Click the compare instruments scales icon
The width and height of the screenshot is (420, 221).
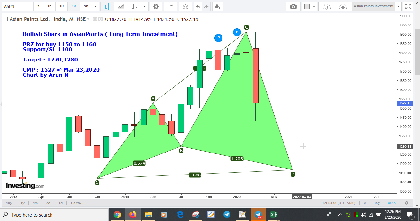tap(185, 6)
